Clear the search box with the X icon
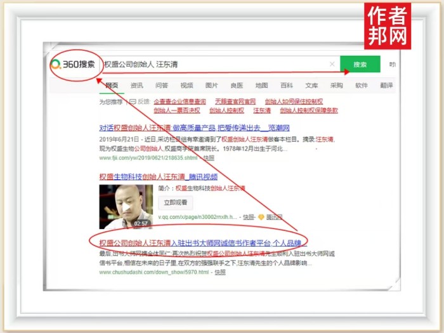Viewport: 444px width, 333px height. pyautogui.click(x=332, y=64)
